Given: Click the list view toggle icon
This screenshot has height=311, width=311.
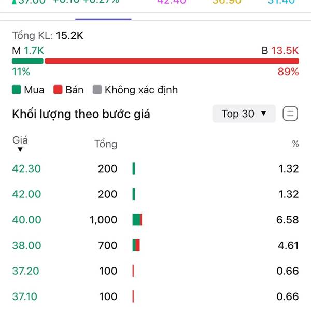Looking at the screenshot, I should tap(290, 114).
